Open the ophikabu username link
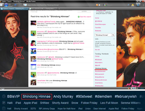The image size is (145, 111). point(40,22)
